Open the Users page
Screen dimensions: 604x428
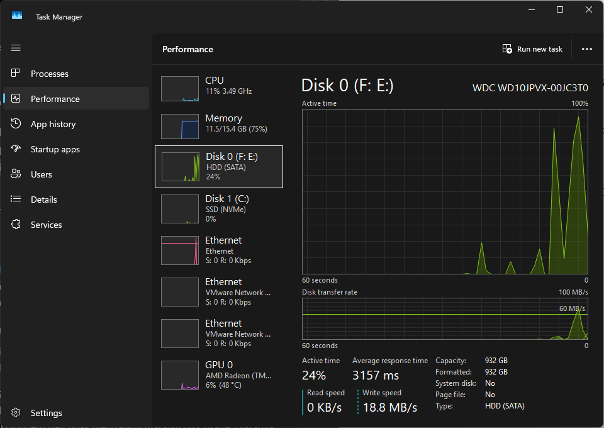click(x=76, y=174)
